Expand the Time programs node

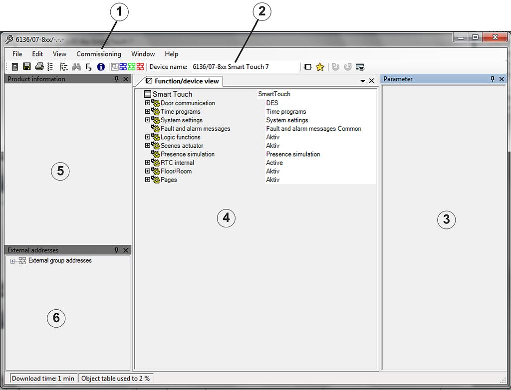coord(148,111)
